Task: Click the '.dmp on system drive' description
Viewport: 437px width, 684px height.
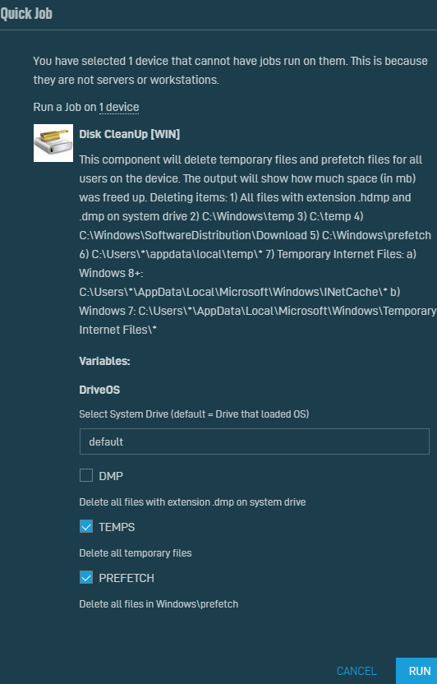Action: [192, 502]
